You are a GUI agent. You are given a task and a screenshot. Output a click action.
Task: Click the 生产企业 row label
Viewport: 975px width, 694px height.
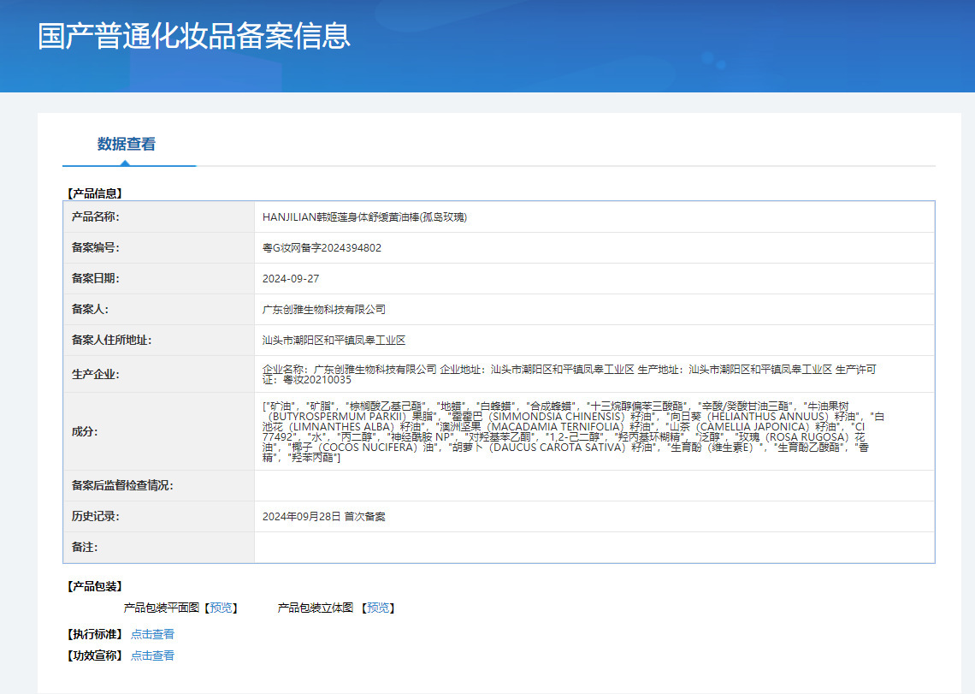point(95,374)
